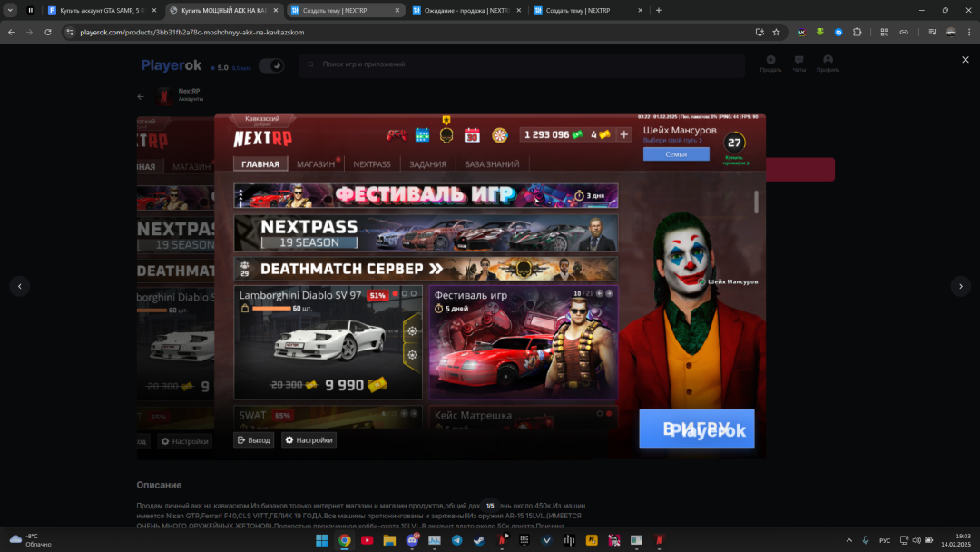Open the blue calendar icon in NextRP header
The width and height of the screenshot is (980, 552).
423,135
